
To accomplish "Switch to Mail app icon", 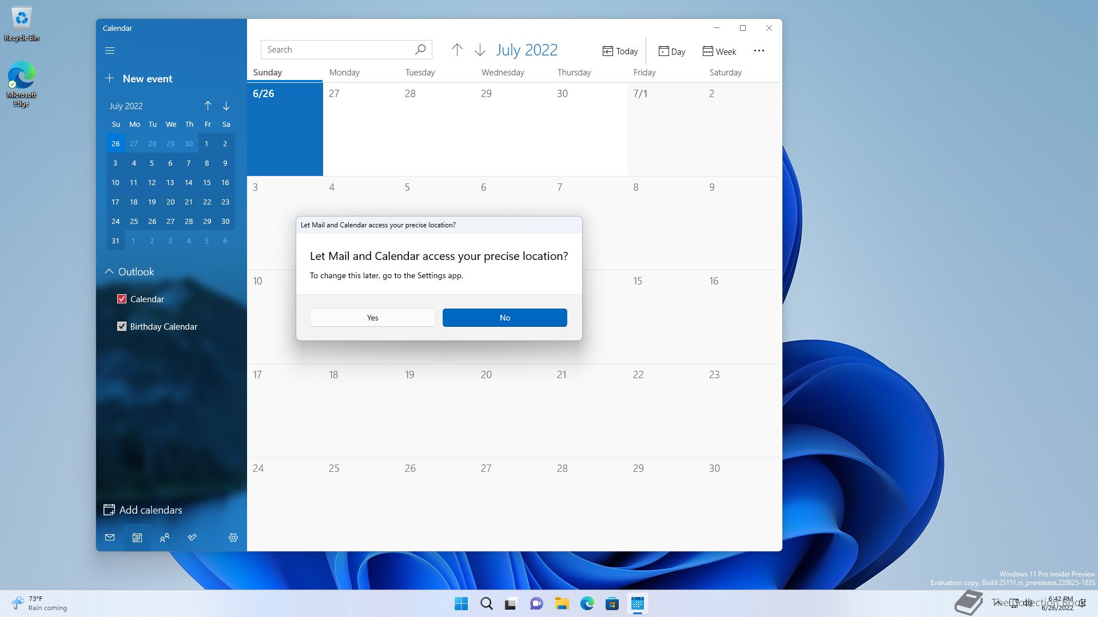I will pyautogui.click(x=110, y=538).
